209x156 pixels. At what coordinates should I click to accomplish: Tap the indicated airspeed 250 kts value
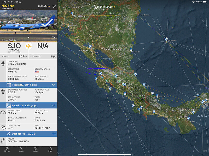click(12, 120)
